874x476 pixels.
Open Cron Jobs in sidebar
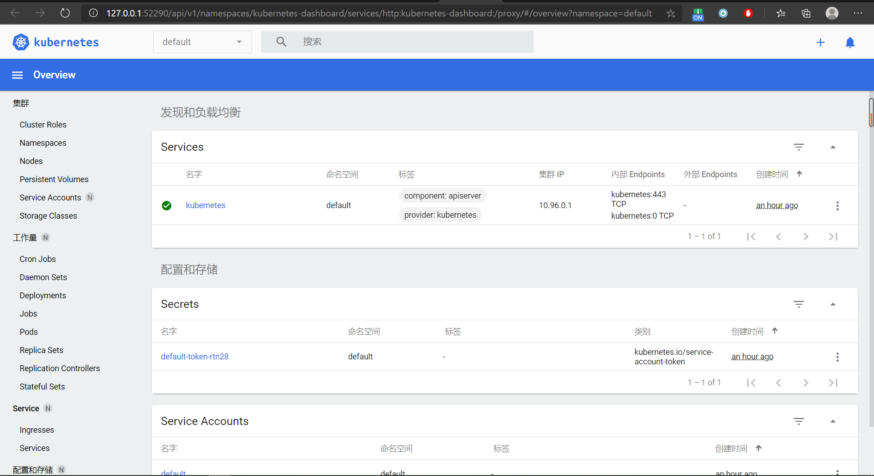pyautogui.click(x=38, y=259)
